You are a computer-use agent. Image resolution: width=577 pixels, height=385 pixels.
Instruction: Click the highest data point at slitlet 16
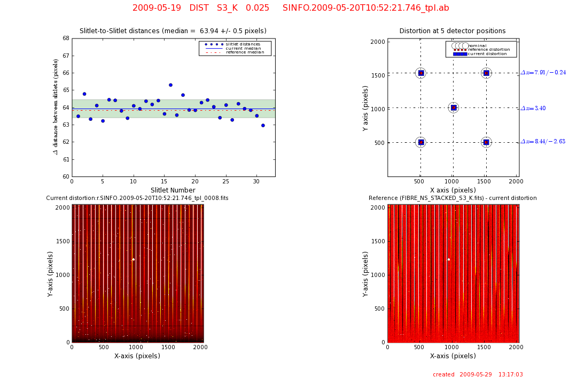[170, 85]
